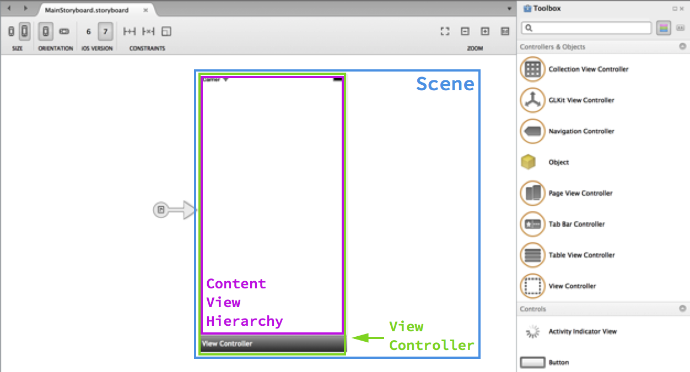Select the Collection View Controller icon
690x372 pixels.
(x=532, y=69)
